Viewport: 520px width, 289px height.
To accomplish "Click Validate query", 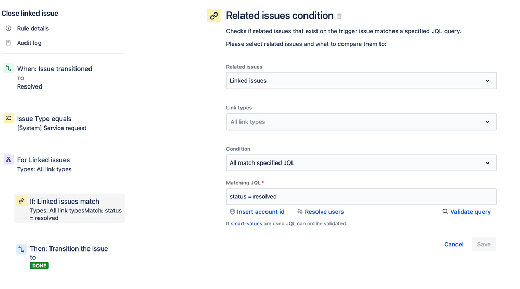I will click(470, 212).
